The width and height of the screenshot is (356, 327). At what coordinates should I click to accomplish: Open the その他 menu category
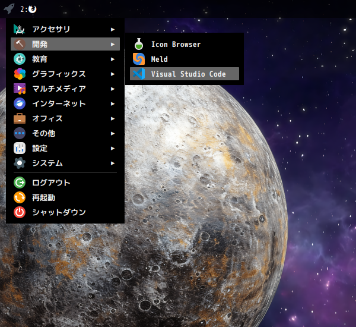[x=65, y=133]
